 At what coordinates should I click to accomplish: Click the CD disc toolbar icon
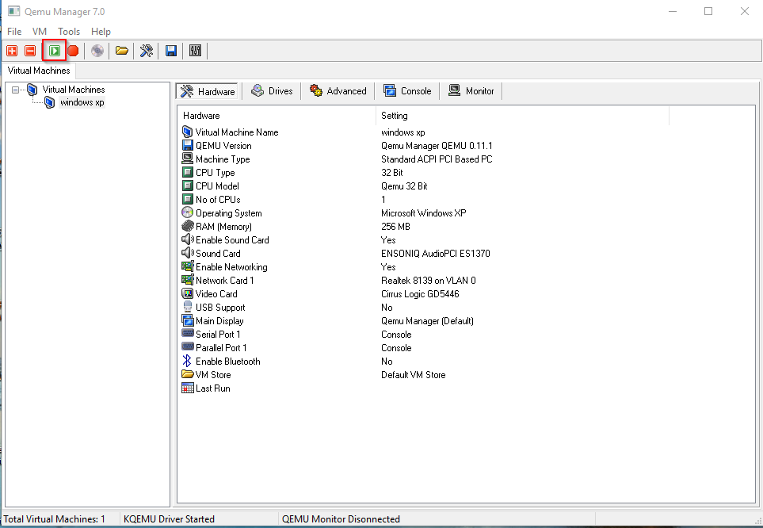(97, 51)
